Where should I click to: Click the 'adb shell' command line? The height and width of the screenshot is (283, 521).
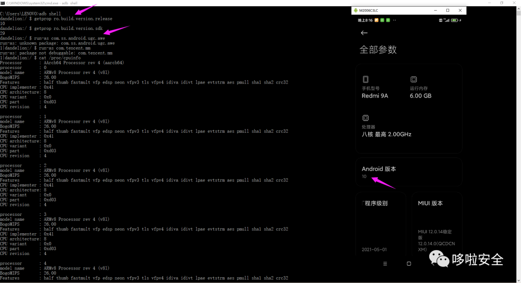(x=30, y=14)
